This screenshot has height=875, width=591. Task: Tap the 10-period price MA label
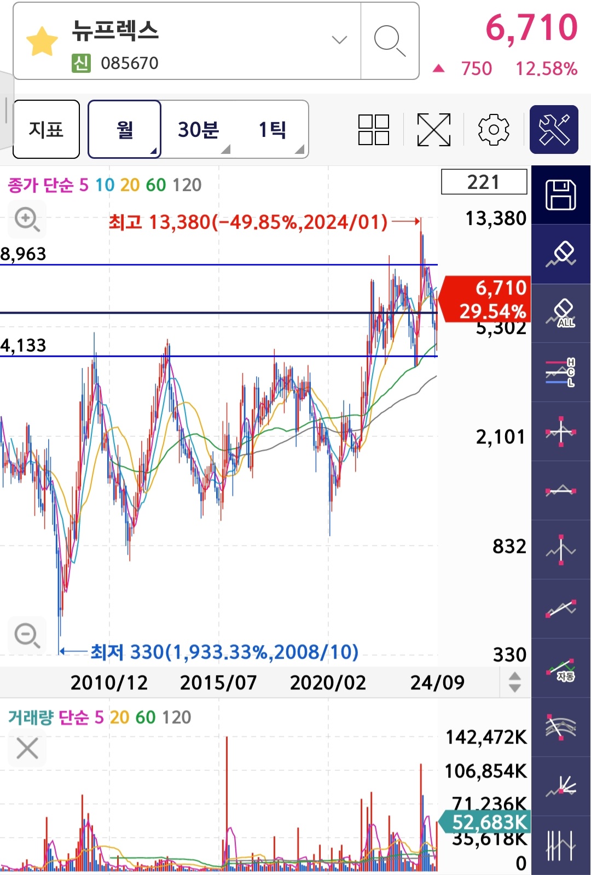coord(105,185)
